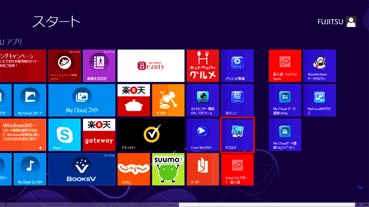Open the BooksV tile
Viewport: 369px width, 207px height.
pyautogui.click(x=82, y=169)
